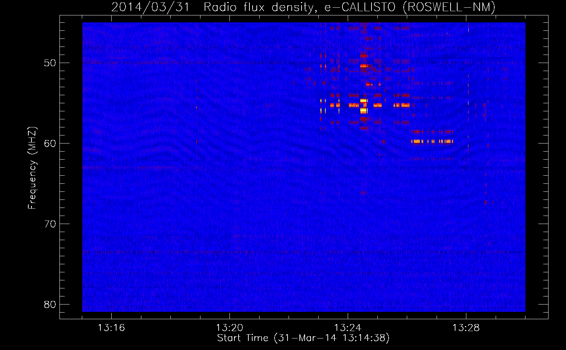Click the 'Frequency (MHZ)' axis label

pos(32,168)
